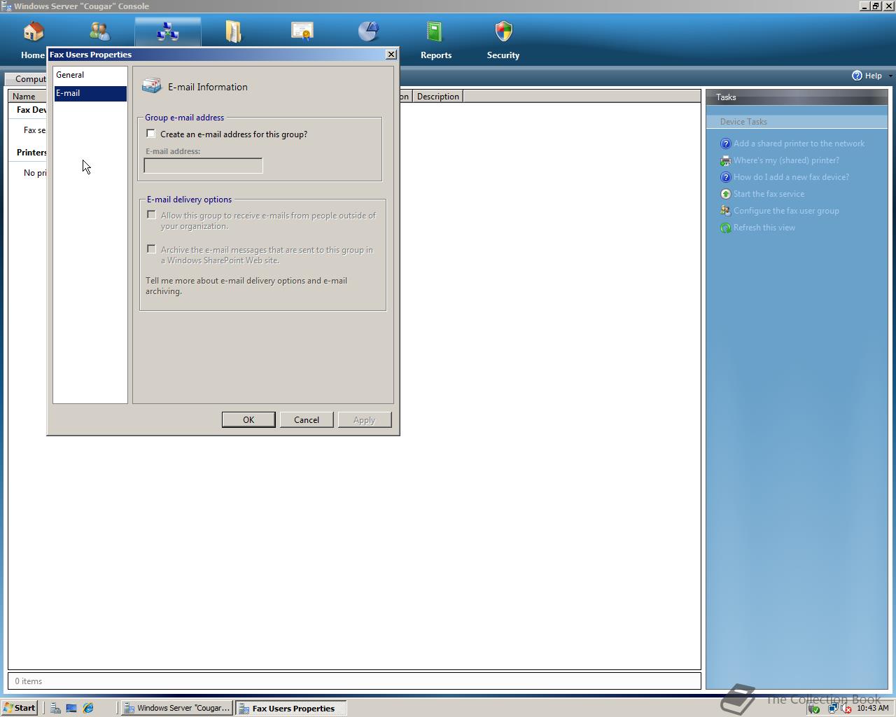Open the e-mail delivery options help link
This screenshot has height=717, width=896.
[x=246, y=286]
